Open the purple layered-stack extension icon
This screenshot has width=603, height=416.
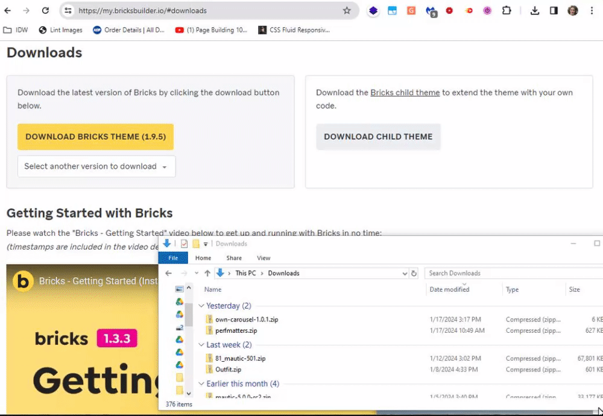[x=373, y=11]
